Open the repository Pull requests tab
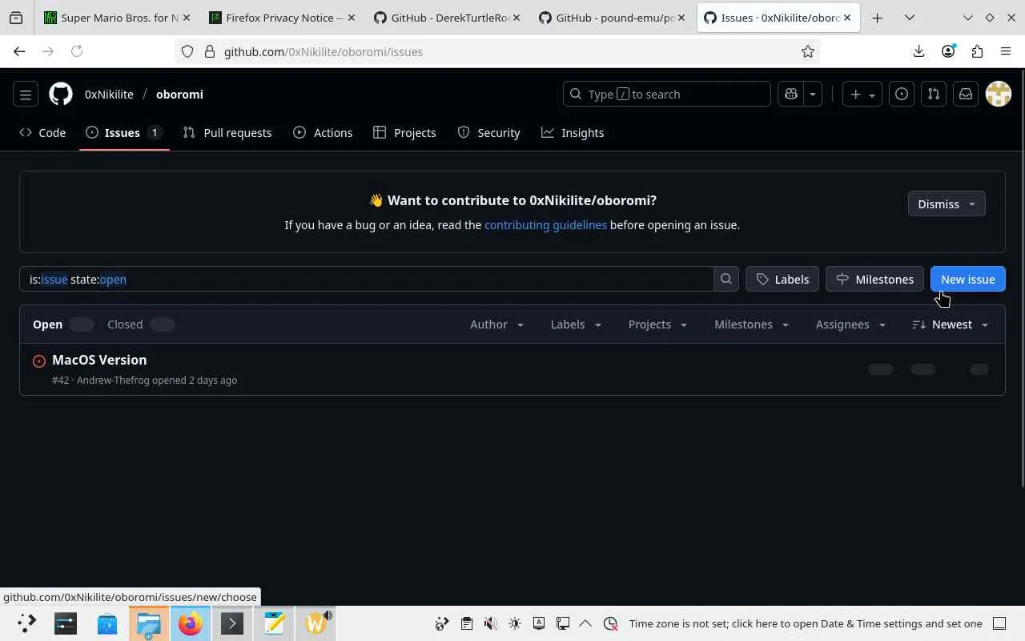 point(227,133)
